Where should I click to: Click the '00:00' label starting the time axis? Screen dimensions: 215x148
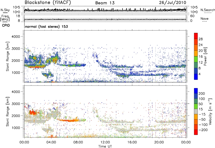tap(24, 142)
